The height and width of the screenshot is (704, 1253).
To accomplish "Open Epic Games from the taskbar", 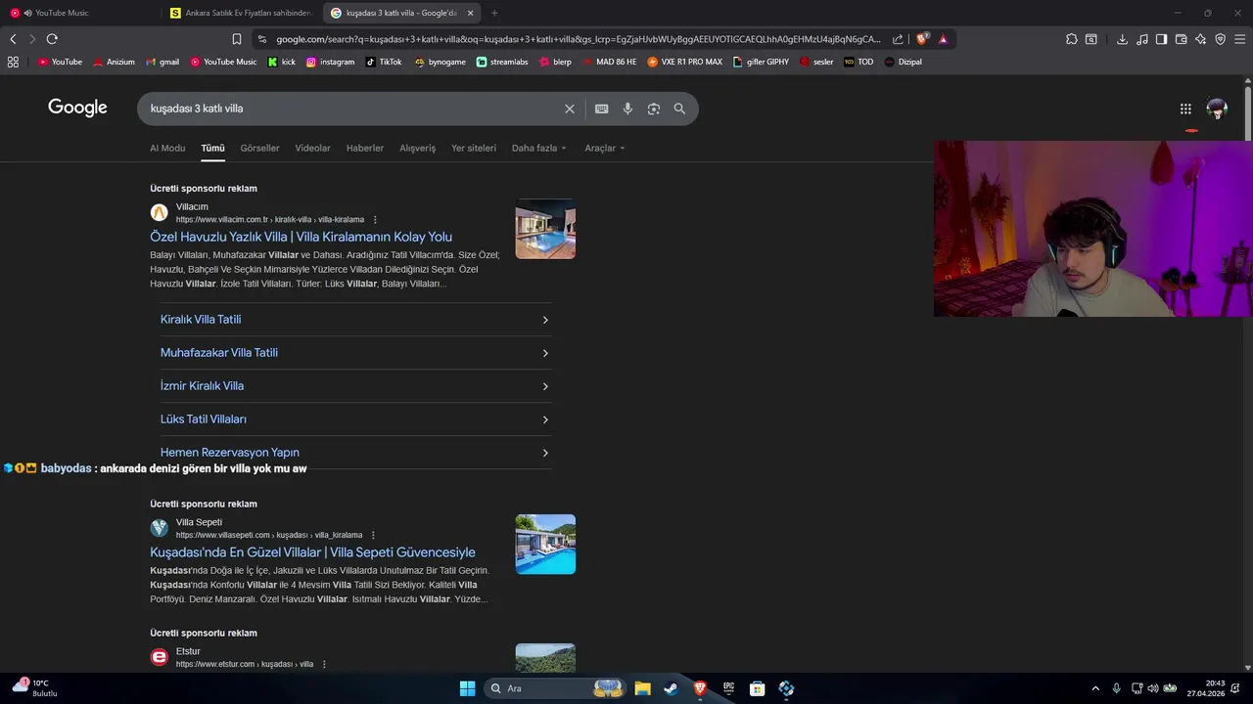I will tap(728, 688).
